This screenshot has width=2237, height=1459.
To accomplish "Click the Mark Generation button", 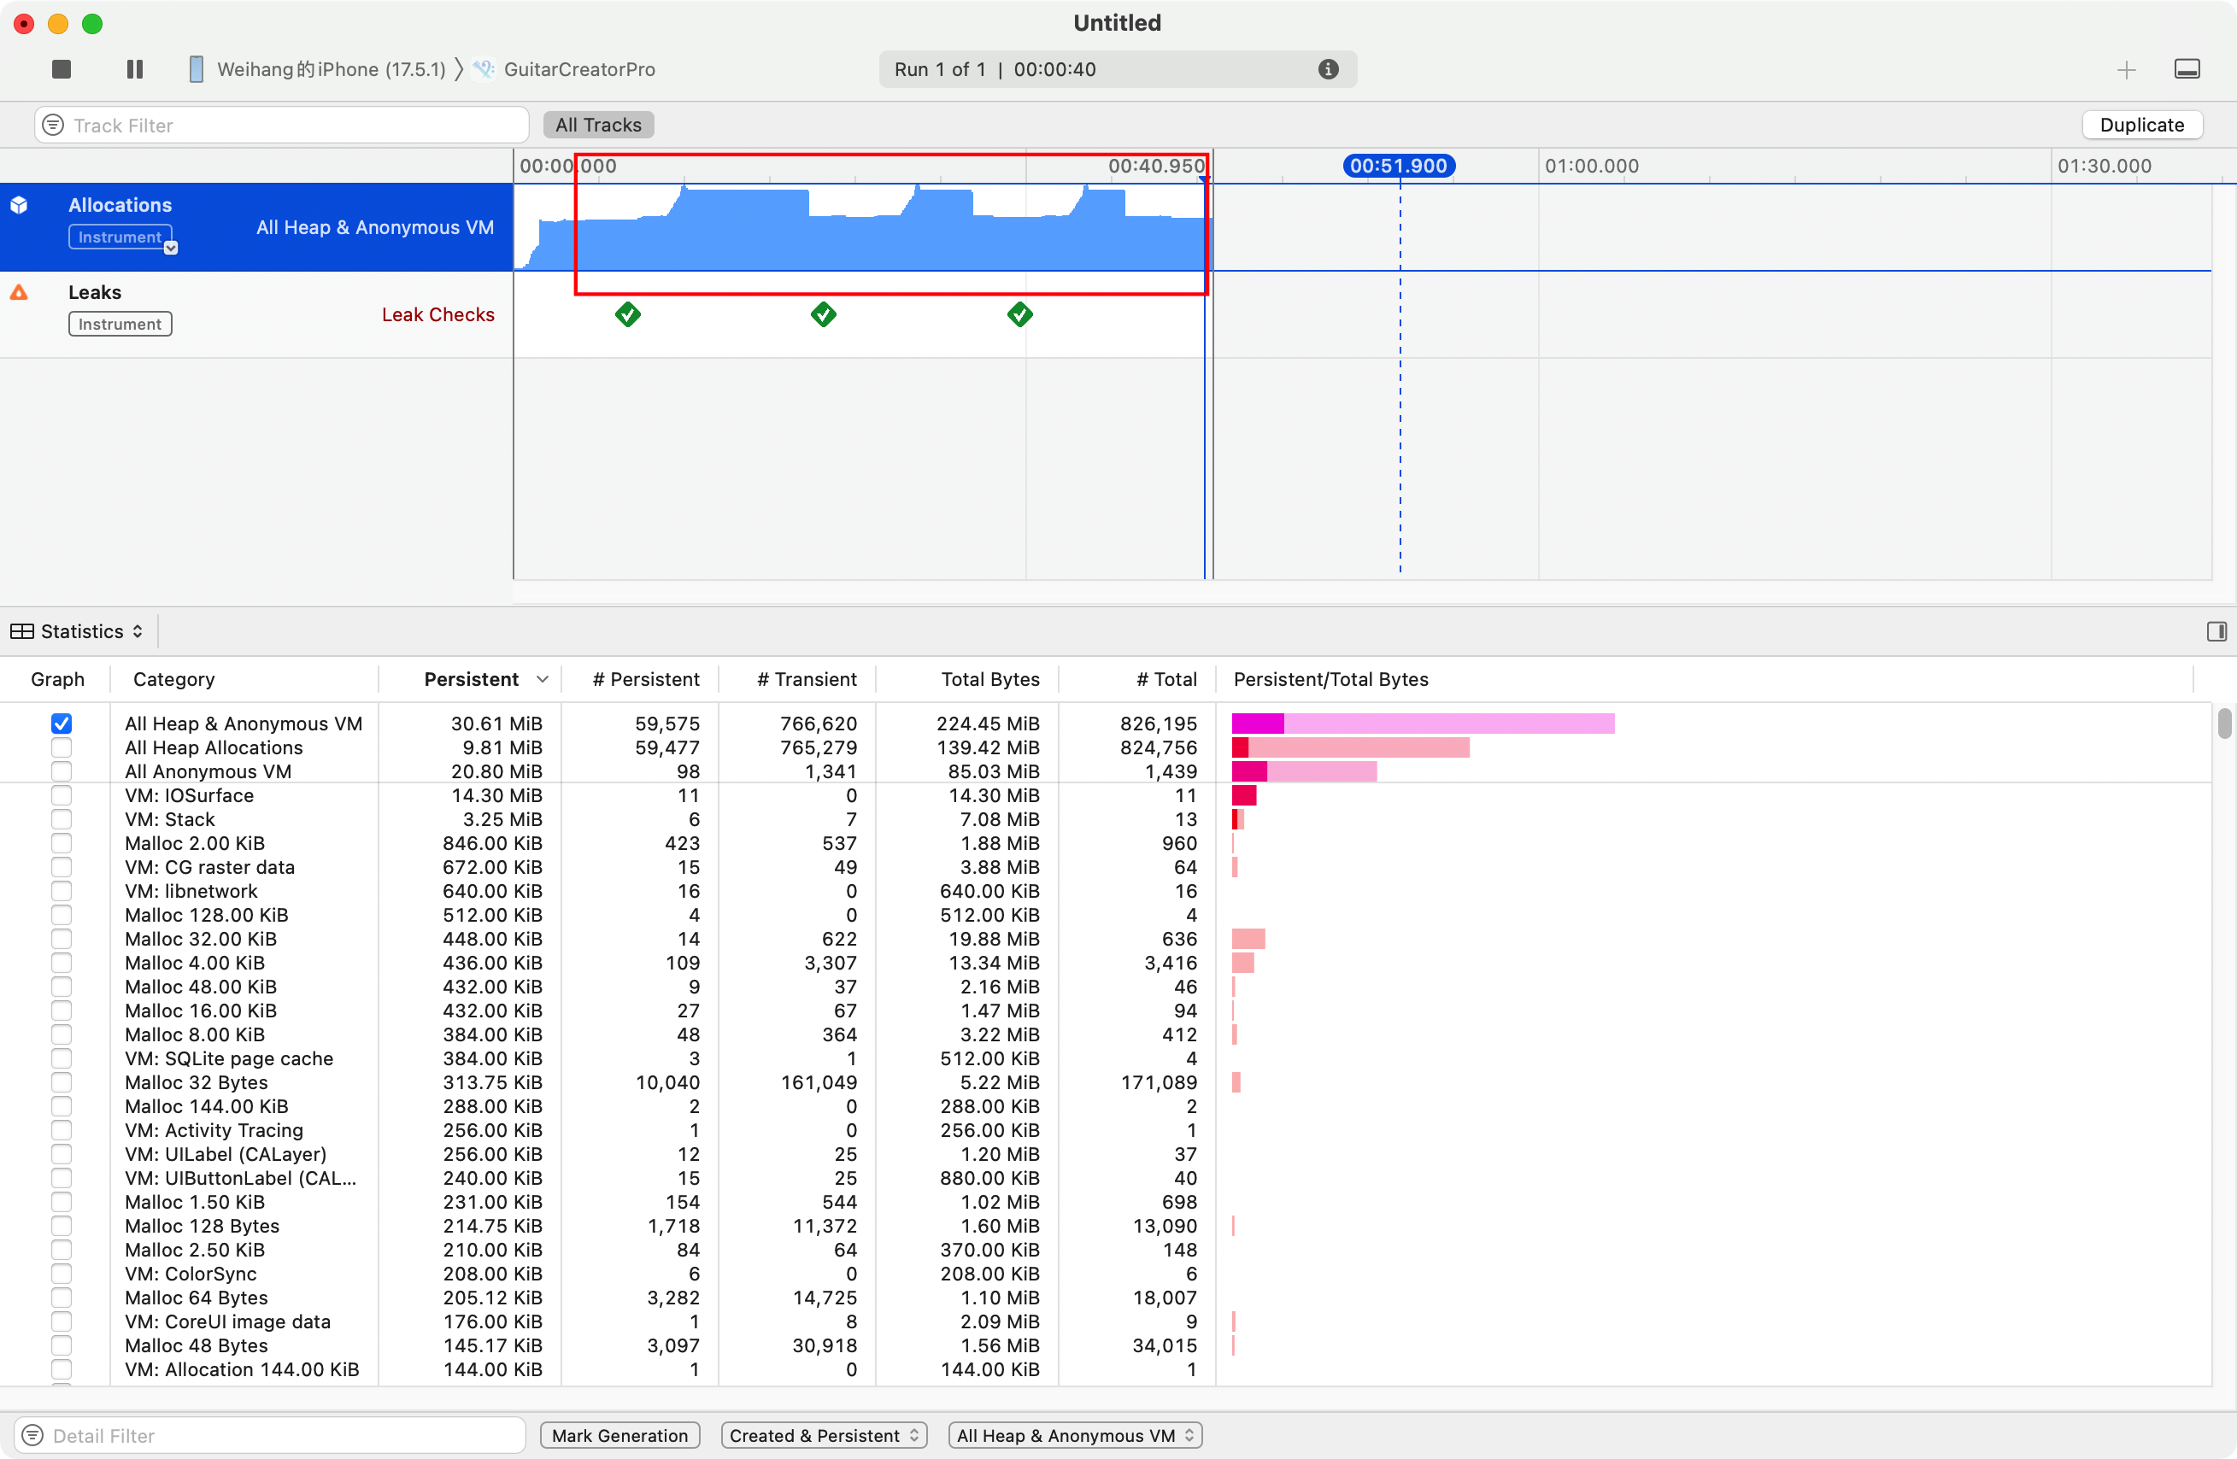I will pos(619,1436).
